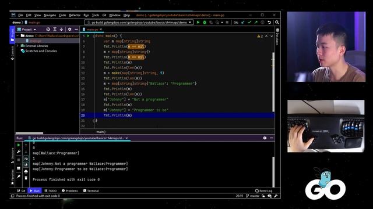This screenshot has height=209, width=373.
Task: Open the Terminal tool window
Action: point(91,191)
